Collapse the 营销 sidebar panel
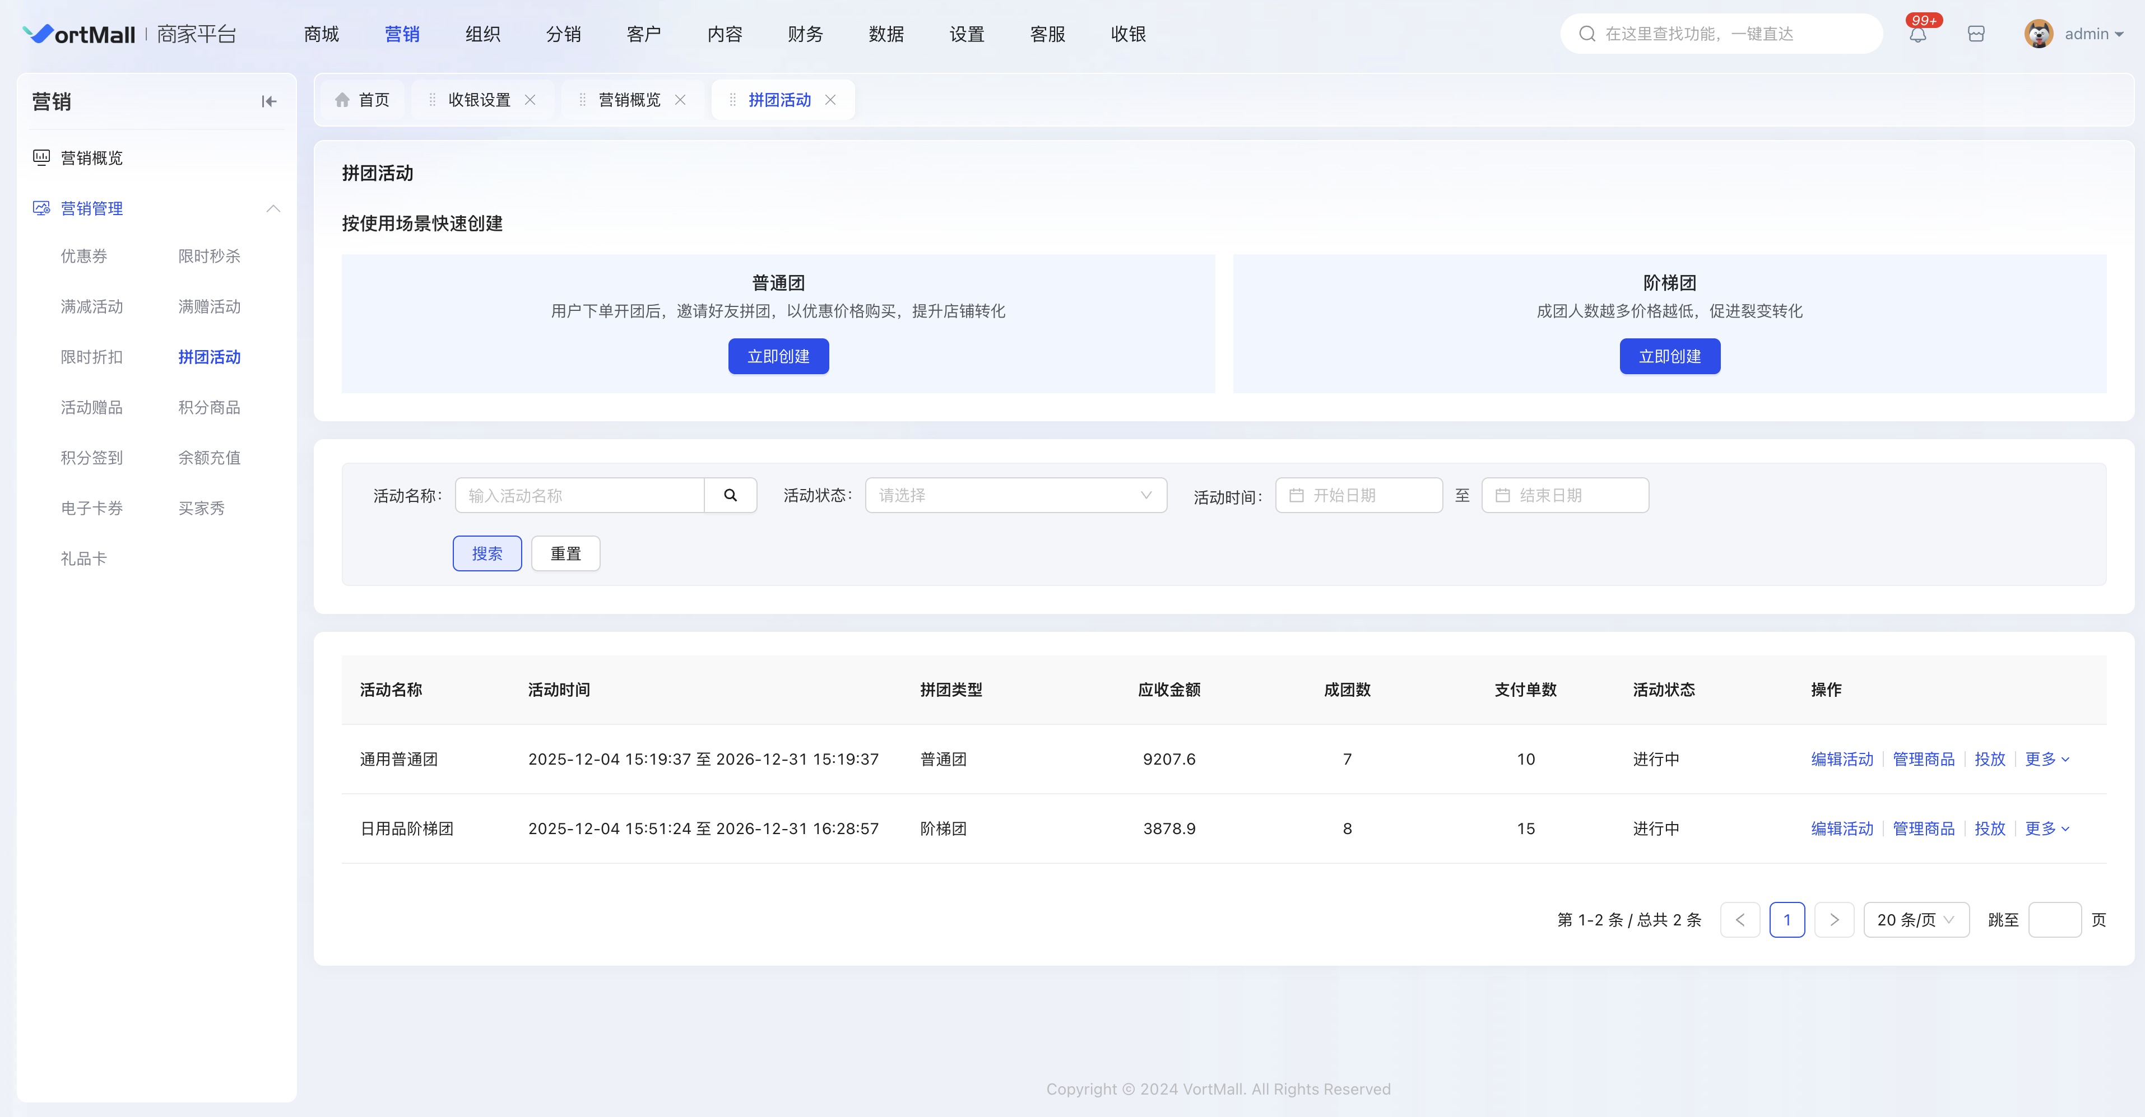This screenshot has width=2145, height=1117. click(x=269, y=101)
